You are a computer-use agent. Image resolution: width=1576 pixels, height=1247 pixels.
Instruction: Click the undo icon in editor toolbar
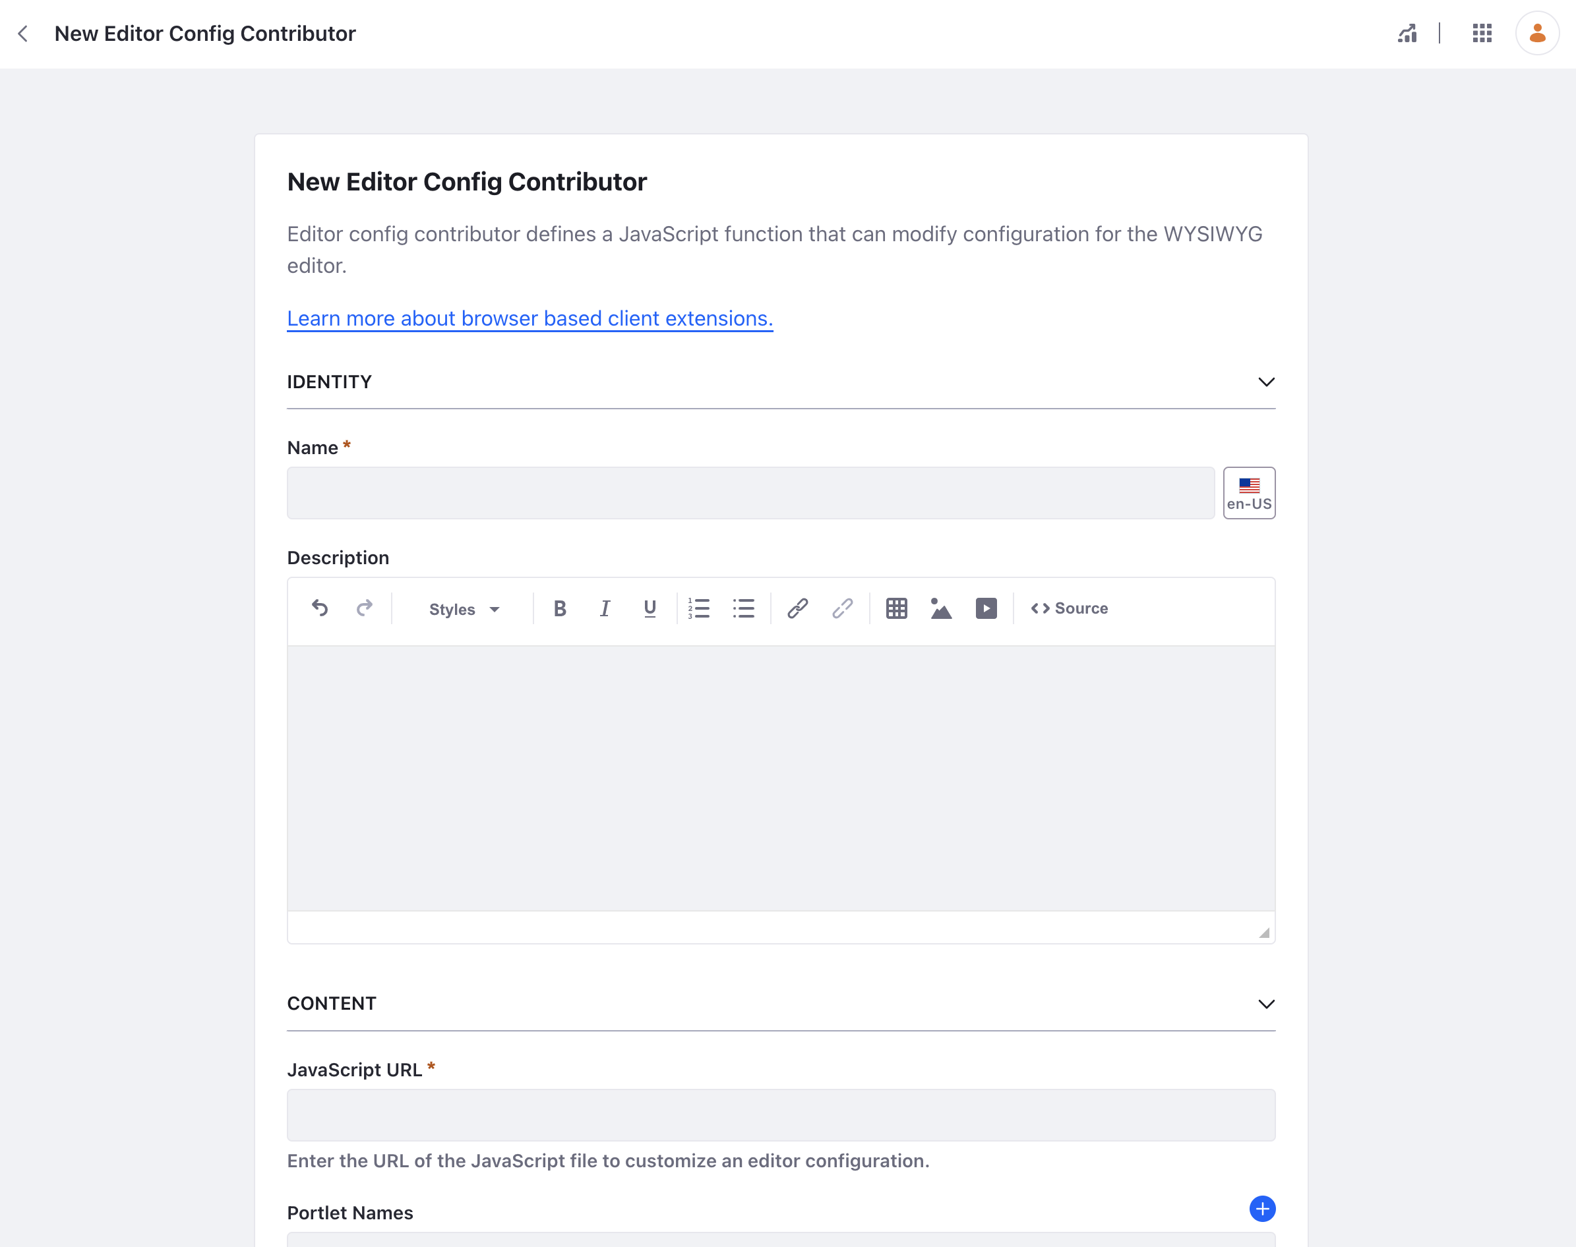[320, 608]
